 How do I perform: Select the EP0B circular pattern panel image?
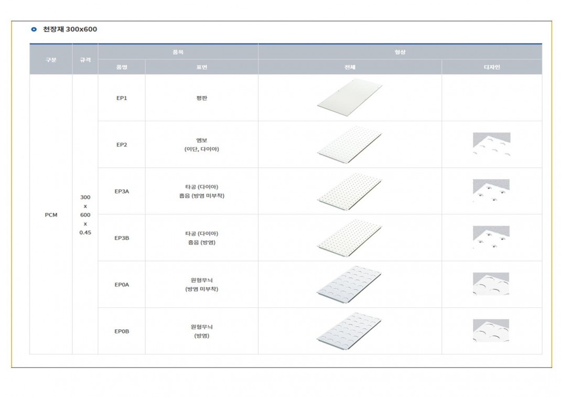349,331
